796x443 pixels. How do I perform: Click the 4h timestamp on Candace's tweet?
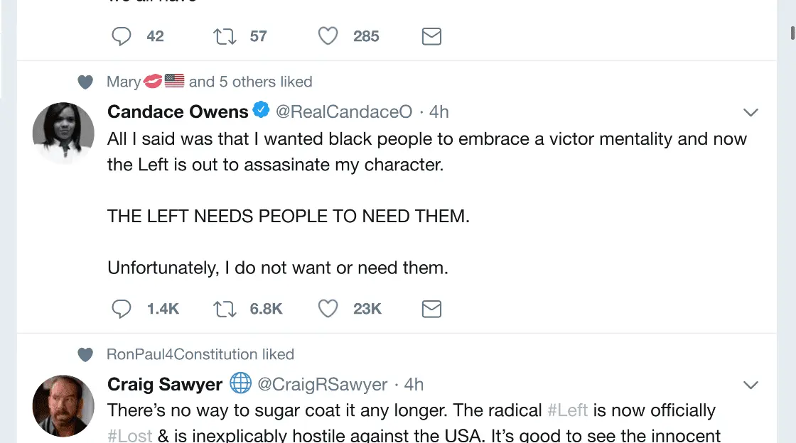pos(439,111)
